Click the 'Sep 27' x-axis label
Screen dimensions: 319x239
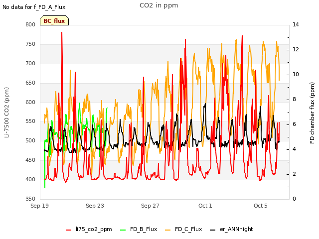click(150, 206)
